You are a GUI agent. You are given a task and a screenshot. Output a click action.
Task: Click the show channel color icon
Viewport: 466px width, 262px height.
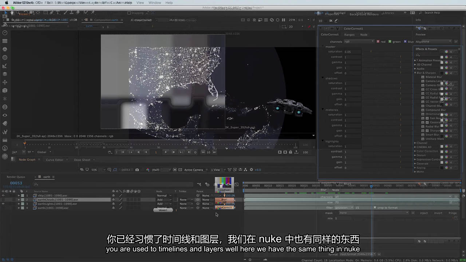click(x=148, y=170)
